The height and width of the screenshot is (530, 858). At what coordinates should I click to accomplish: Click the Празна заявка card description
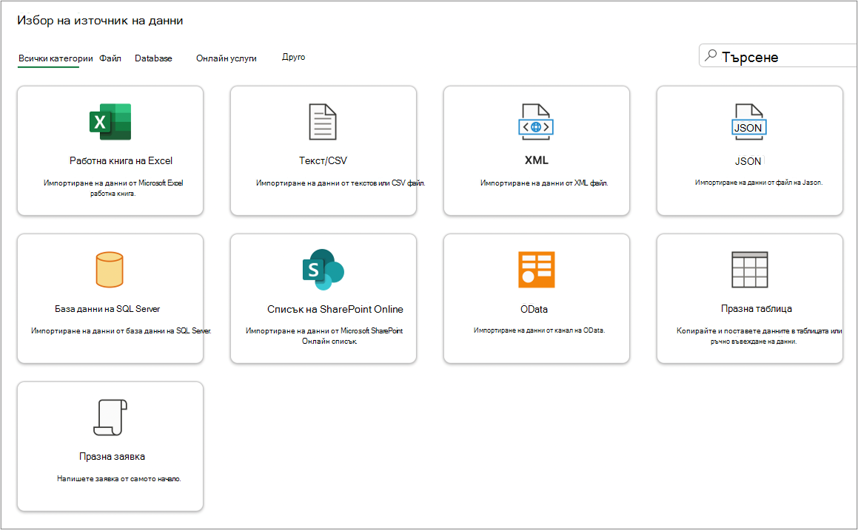(118, 479)
